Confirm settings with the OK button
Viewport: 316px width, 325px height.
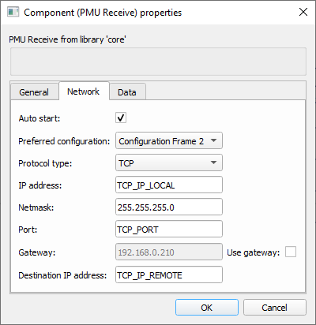pos(207,308)
